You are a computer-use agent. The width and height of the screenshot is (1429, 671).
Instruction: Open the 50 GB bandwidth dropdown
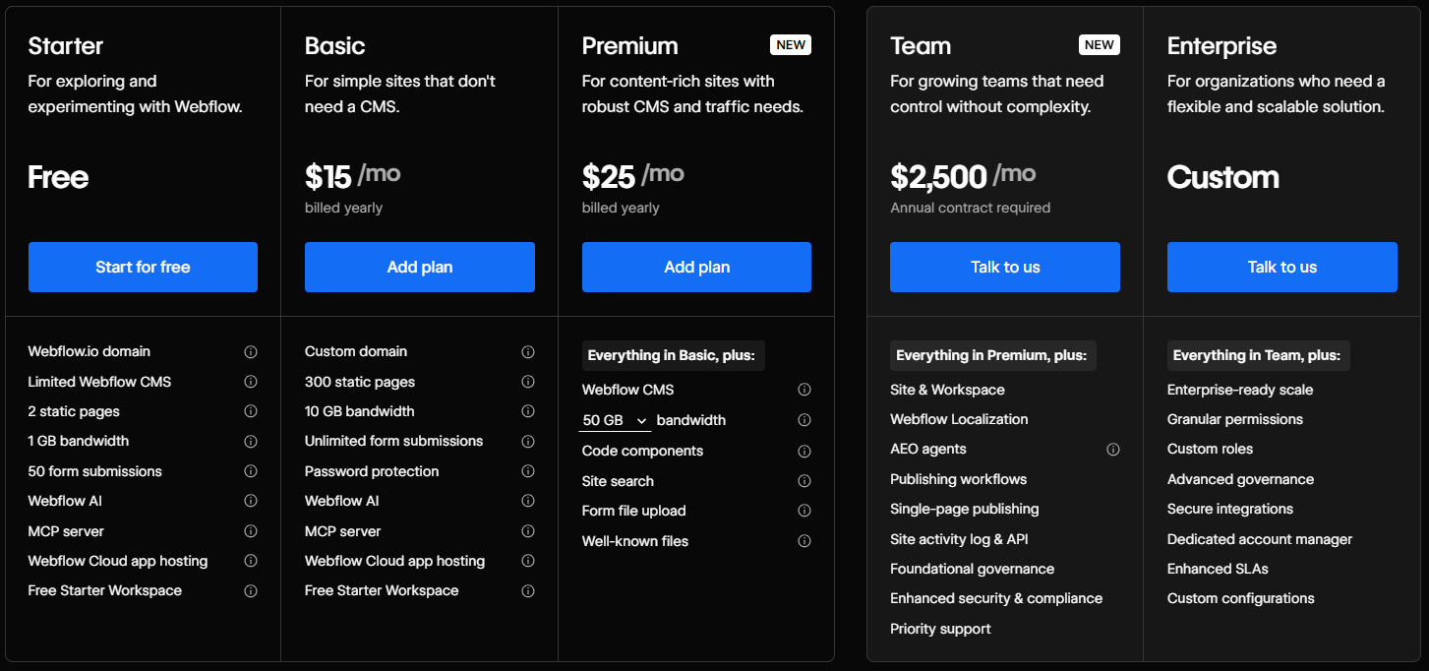click(x=615, y=420)
